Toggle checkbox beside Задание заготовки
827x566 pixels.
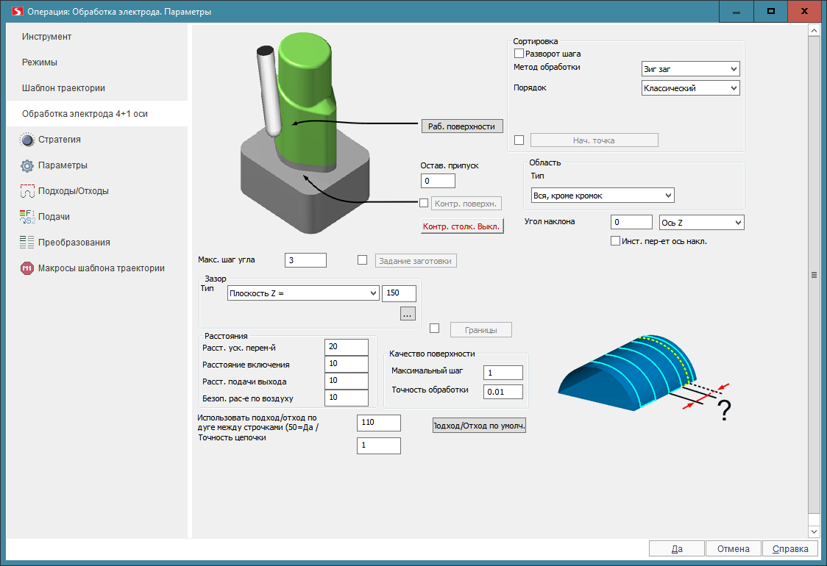362,259
